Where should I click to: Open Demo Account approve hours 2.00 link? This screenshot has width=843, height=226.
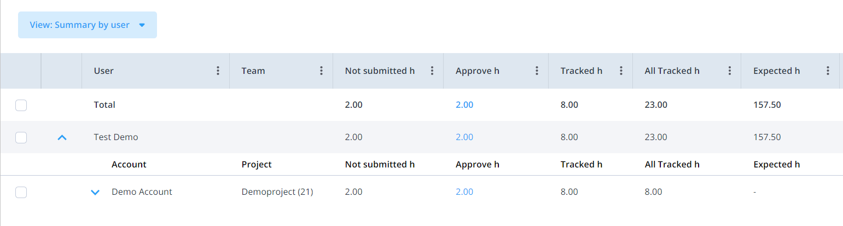coord(464,192)
